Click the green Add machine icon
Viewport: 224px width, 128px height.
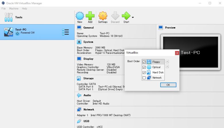point(90,17)
